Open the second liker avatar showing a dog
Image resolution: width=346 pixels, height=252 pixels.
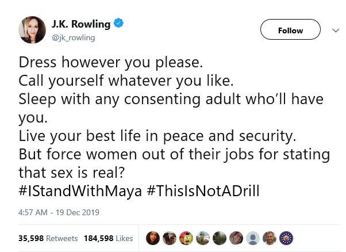[x=170, y=238]
